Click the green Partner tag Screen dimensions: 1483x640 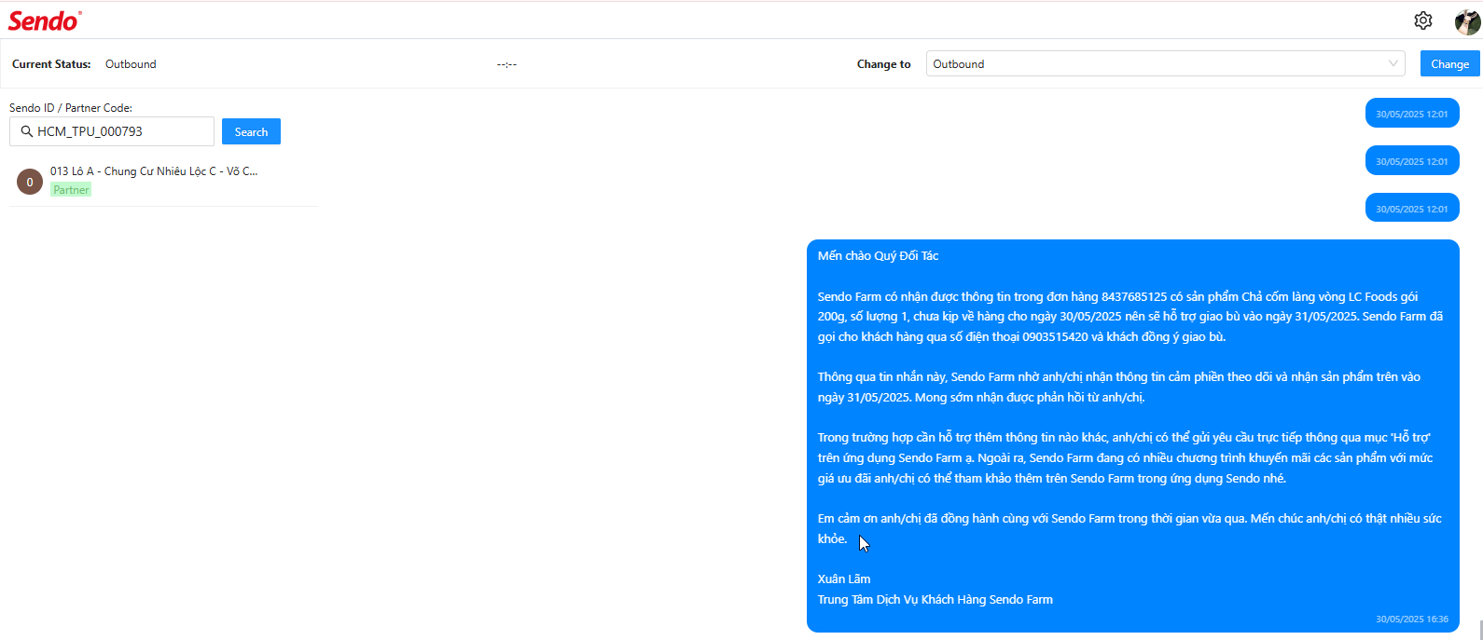(71, 189)
